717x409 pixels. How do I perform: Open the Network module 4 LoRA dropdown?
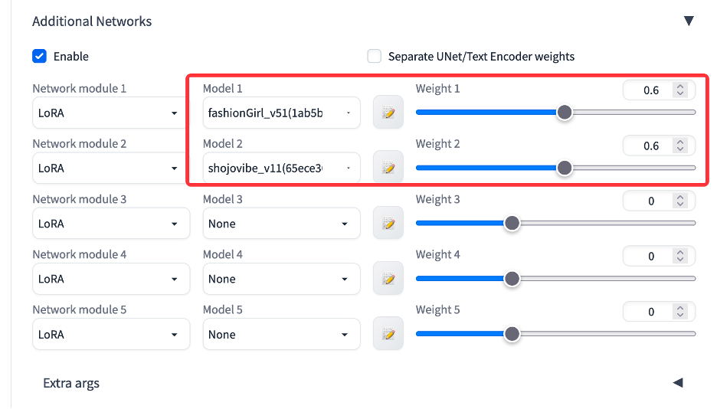click(x=111, y=279)
